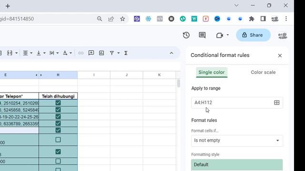Click the text rotation icon
The width and height of the screenshot is (305, 171).
click(x=65, y=53)
